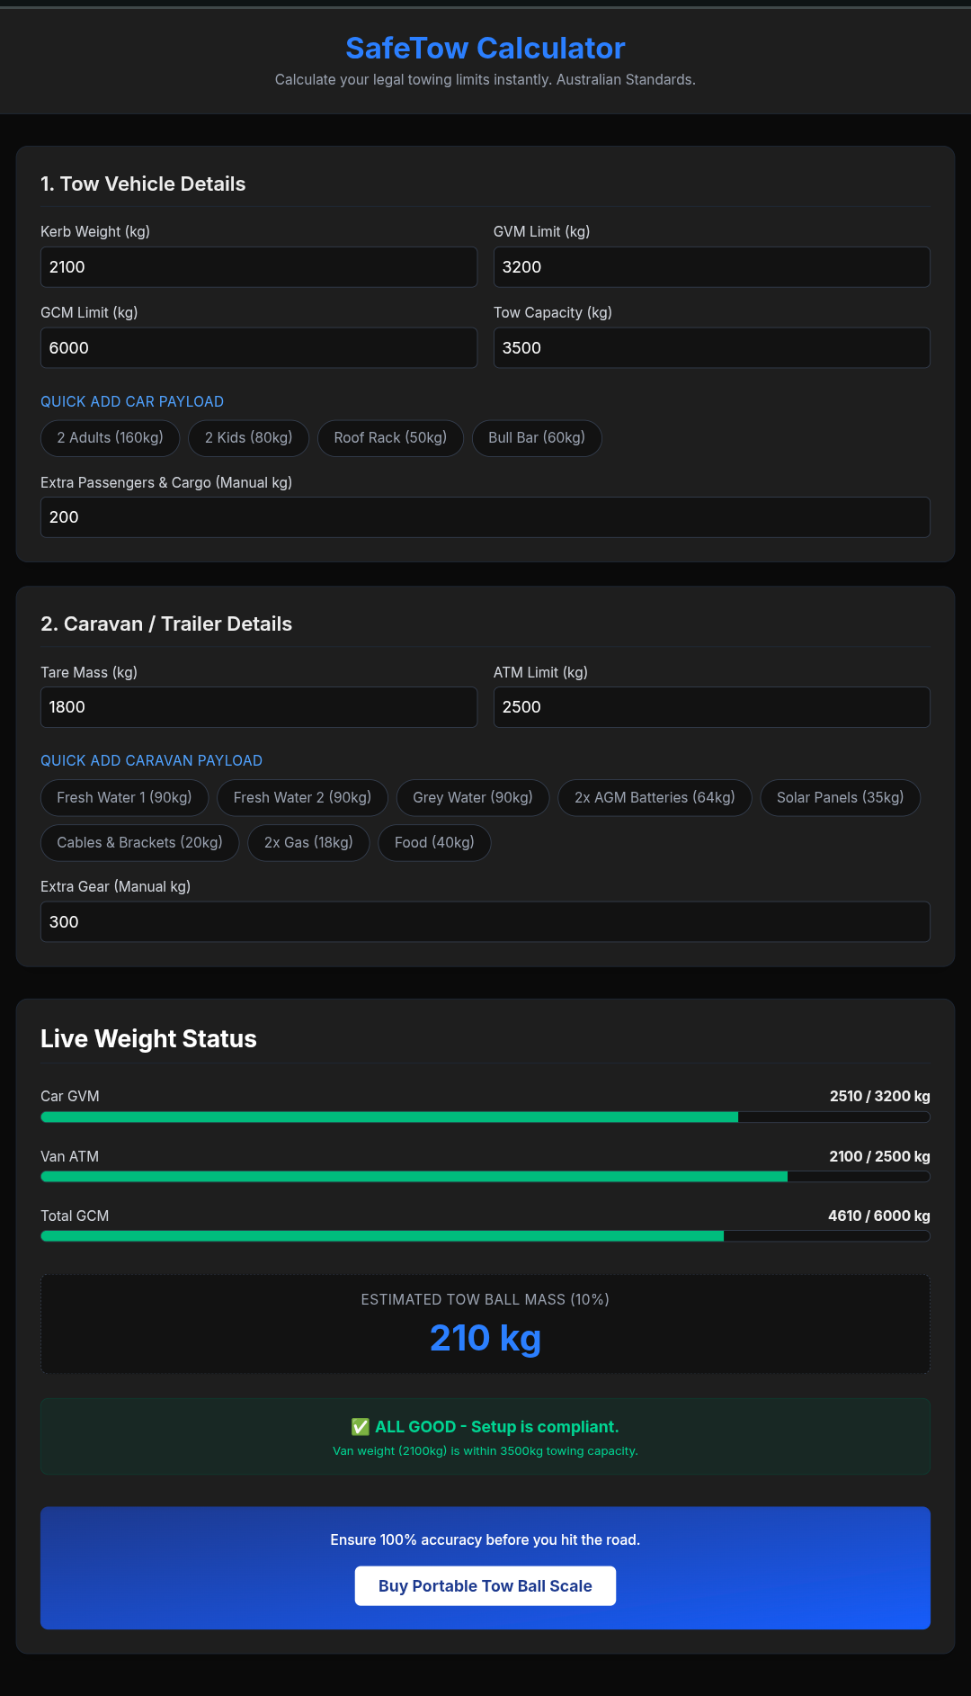Click the Tow Capacity field

pos(712,348)
